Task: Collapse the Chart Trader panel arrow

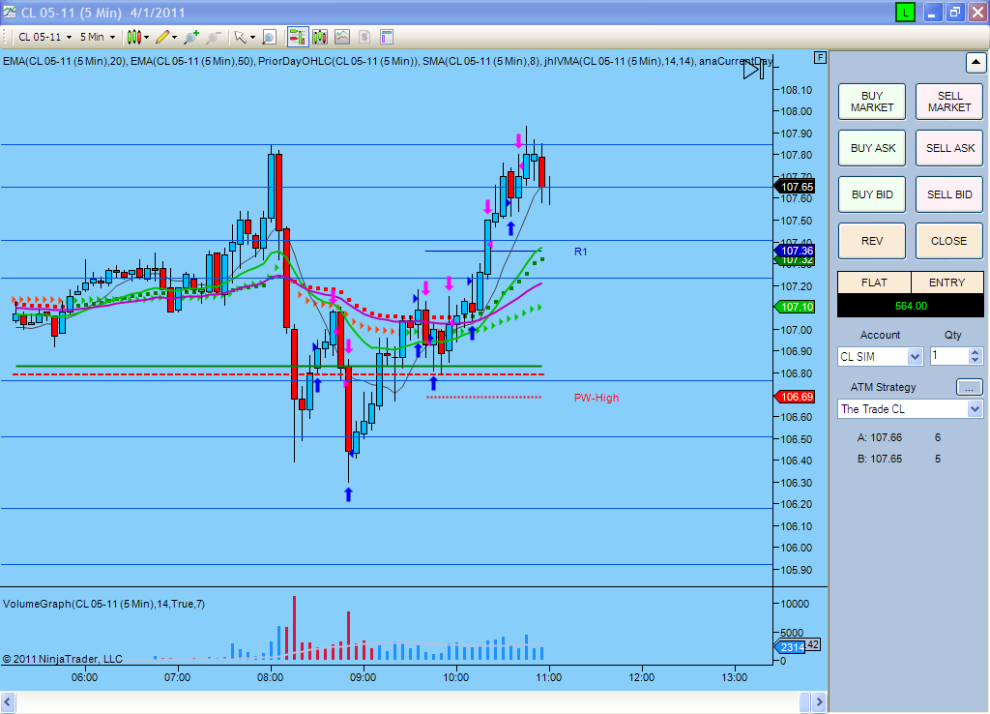Action: click(x=975, y=63)
